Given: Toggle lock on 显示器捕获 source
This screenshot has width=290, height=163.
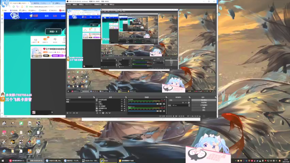Looking at the screenshot, I should pyautogui.click(x=124, y=106).
